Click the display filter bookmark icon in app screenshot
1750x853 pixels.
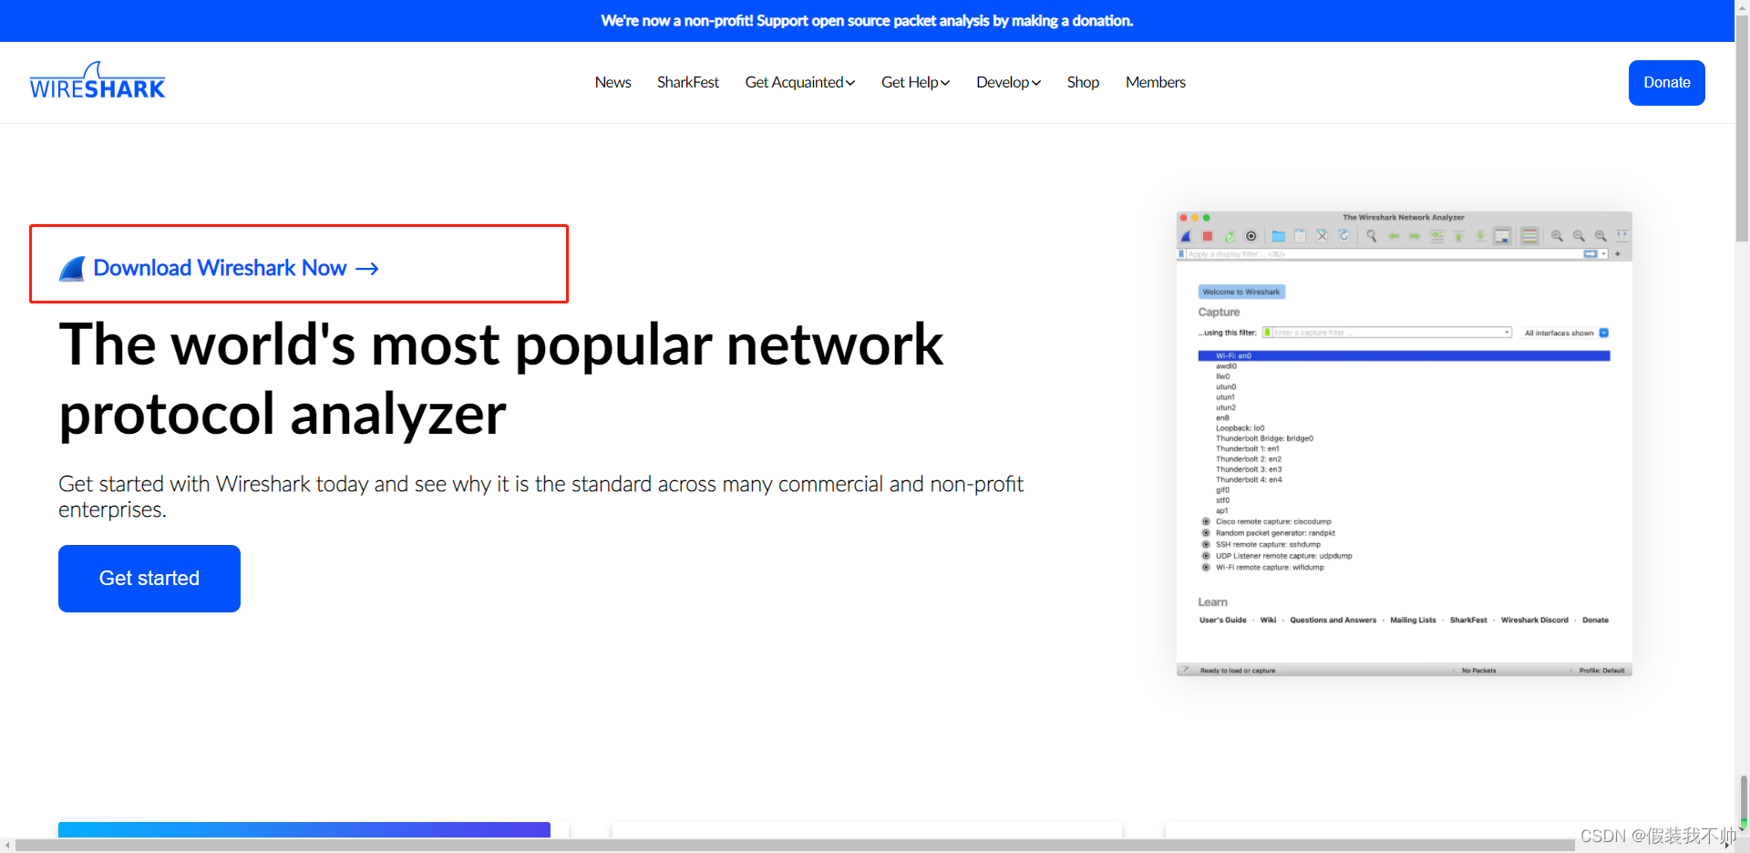pos(1181,254)
